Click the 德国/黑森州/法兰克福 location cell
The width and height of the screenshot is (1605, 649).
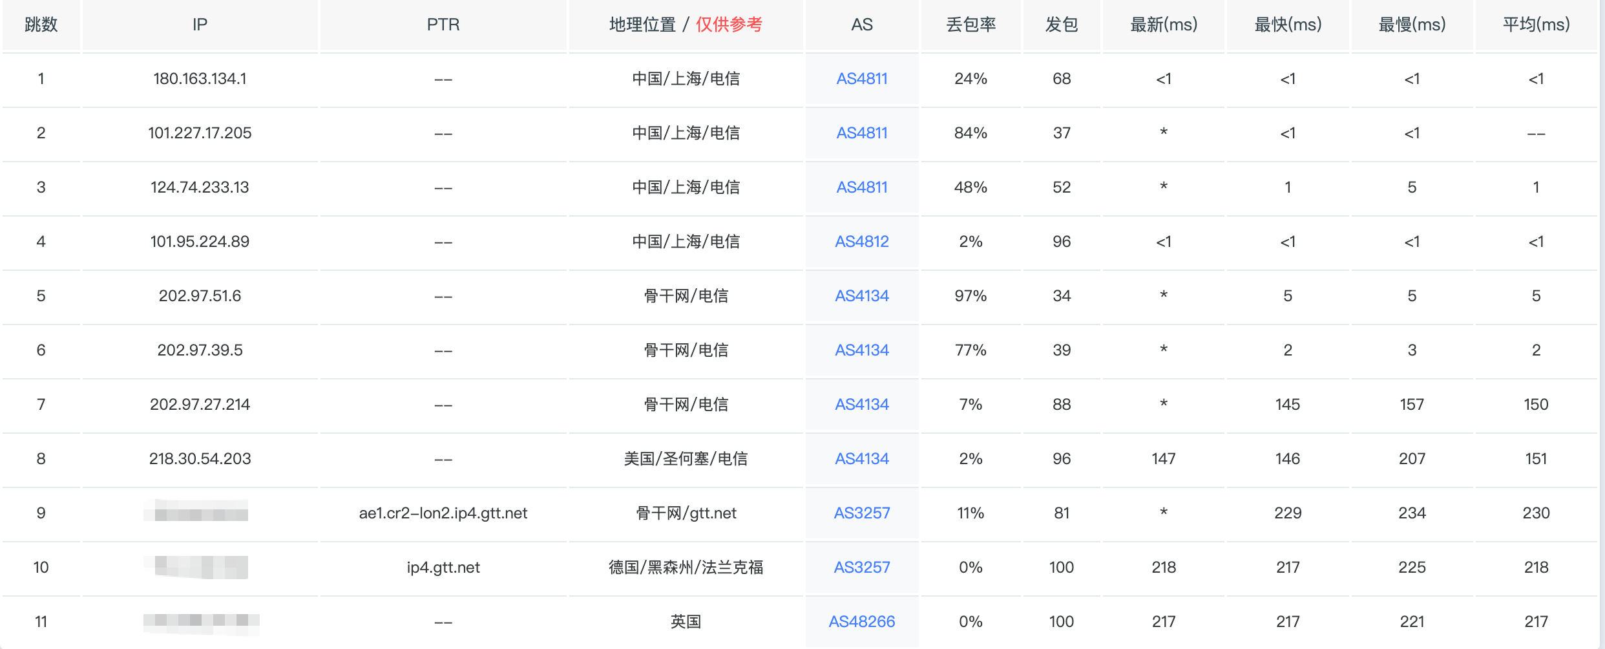click(686, 568)
